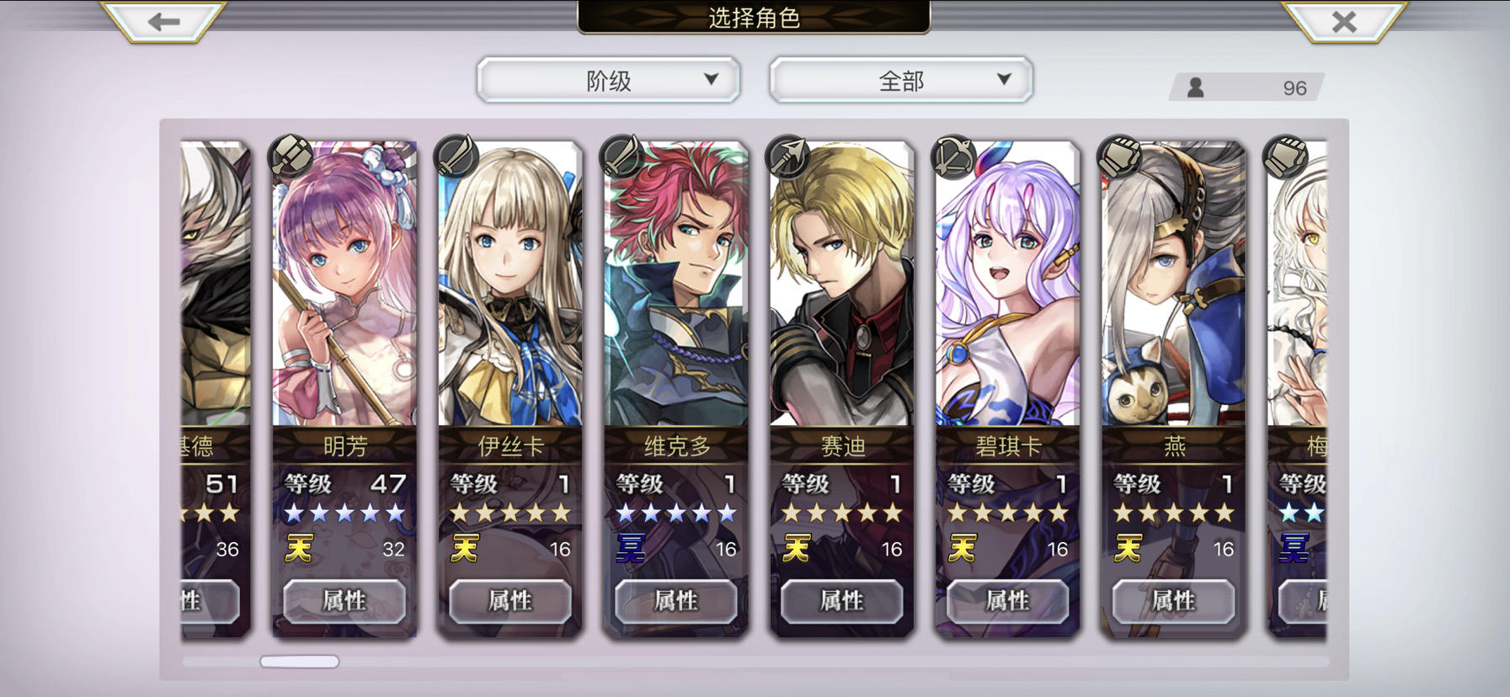The image size is (1510, 697).
Task: Select the 碧琪卡 character portrait
Action: coord(1008,285)
